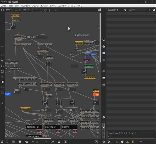Open the columns view icon in right toolbar

[x=104, y=53]
